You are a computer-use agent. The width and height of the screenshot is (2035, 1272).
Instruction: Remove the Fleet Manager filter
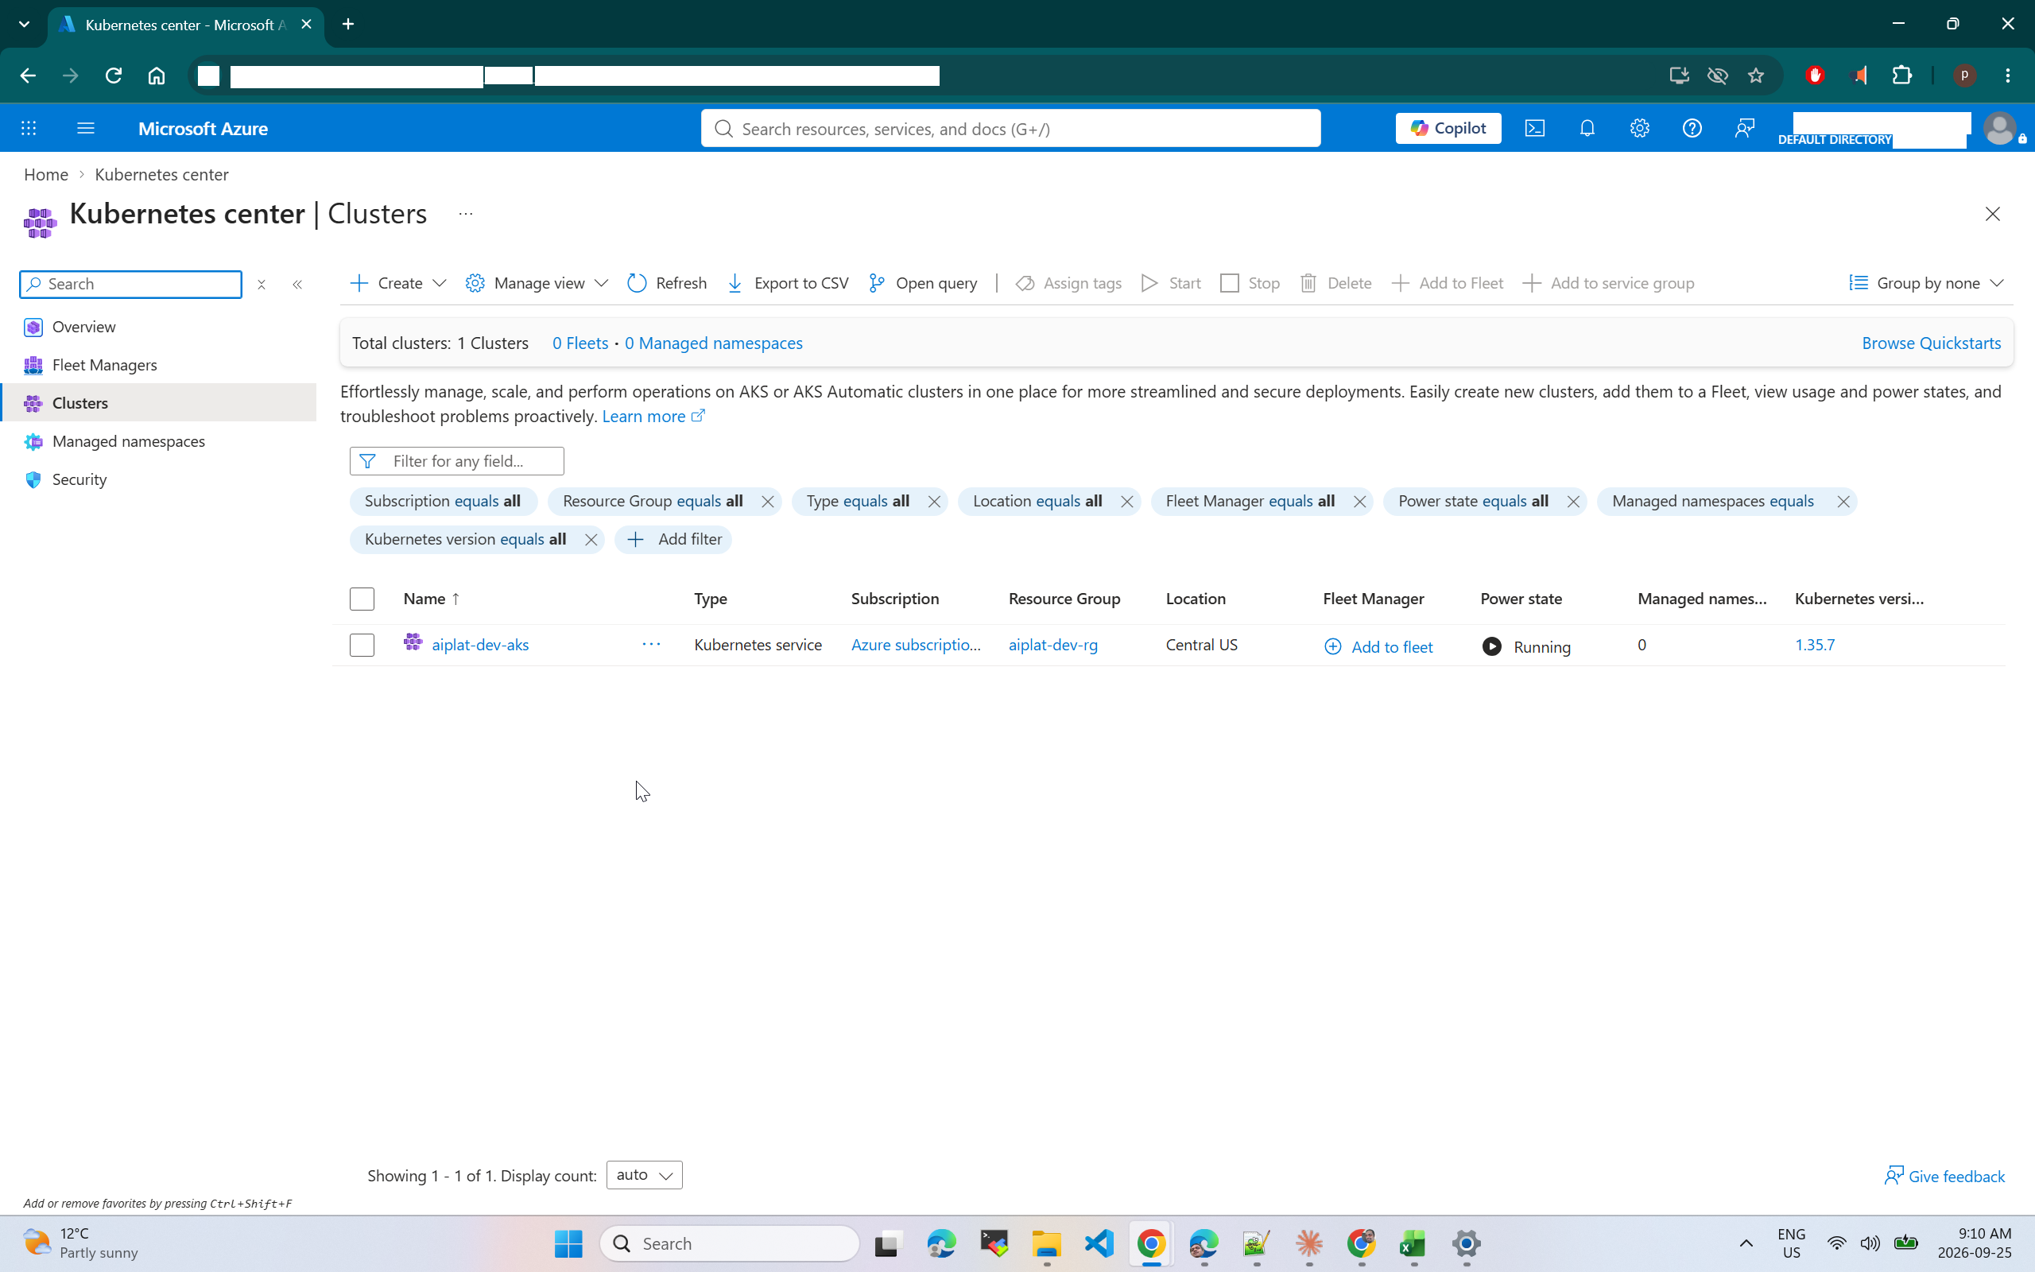1359,502
